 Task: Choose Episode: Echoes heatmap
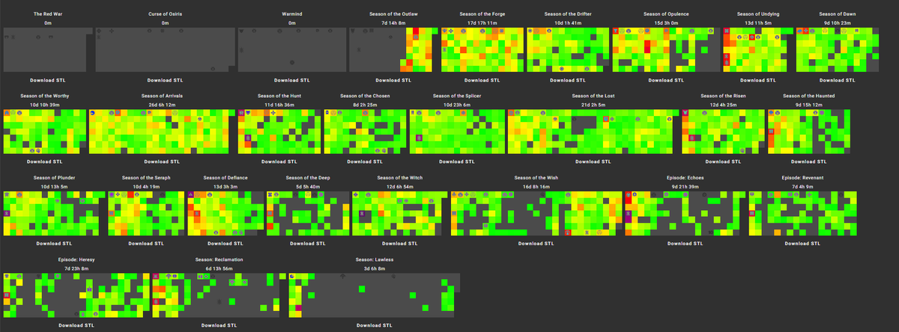(x=685, y=213)
